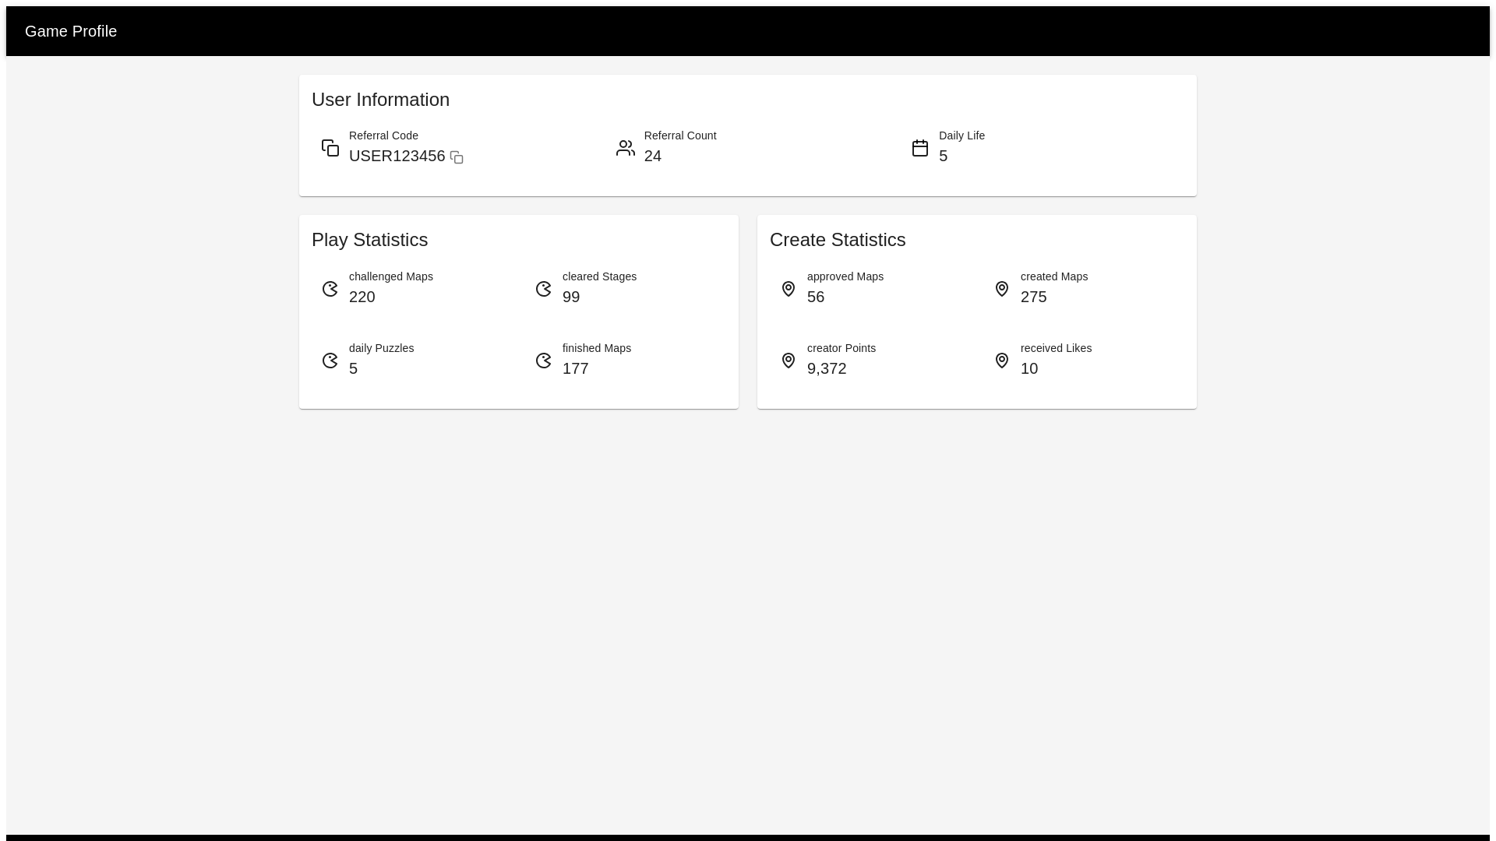Click the map pin icon beside created Maps
This screenshot has width=1496, height=841.
[x=1002, y=289]
